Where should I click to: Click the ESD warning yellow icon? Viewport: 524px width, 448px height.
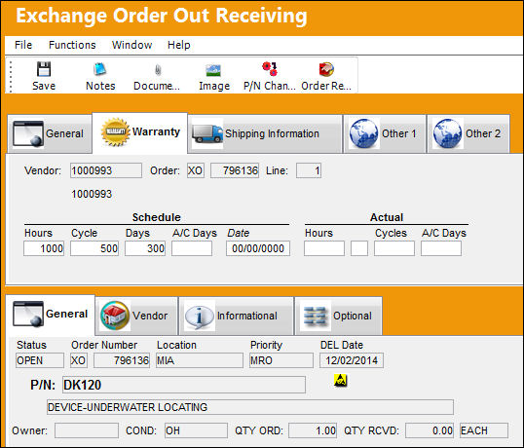click(x=341, y=380)
